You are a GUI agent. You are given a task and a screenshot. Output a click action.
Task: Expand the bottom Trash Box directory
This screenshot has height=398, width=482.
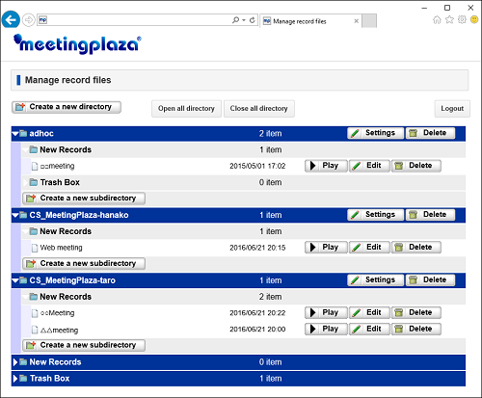click(x=15, y=379)
